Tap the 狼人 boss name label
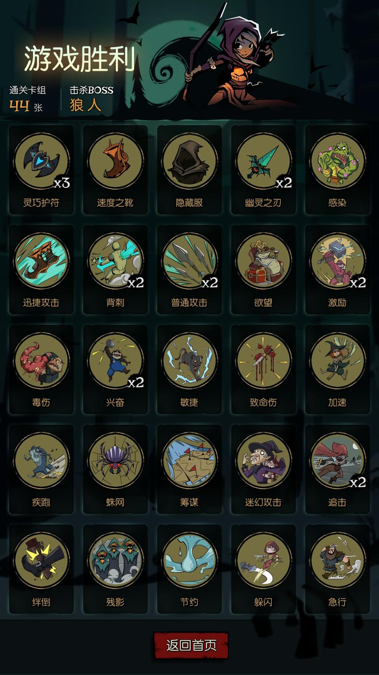The image size is (379, 675). click(86, 105)
